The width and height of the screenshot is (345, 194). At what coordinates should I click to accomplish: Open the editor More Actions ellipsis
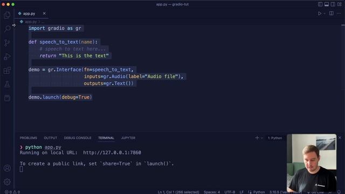pyautogui.click(x=339, y=13)
